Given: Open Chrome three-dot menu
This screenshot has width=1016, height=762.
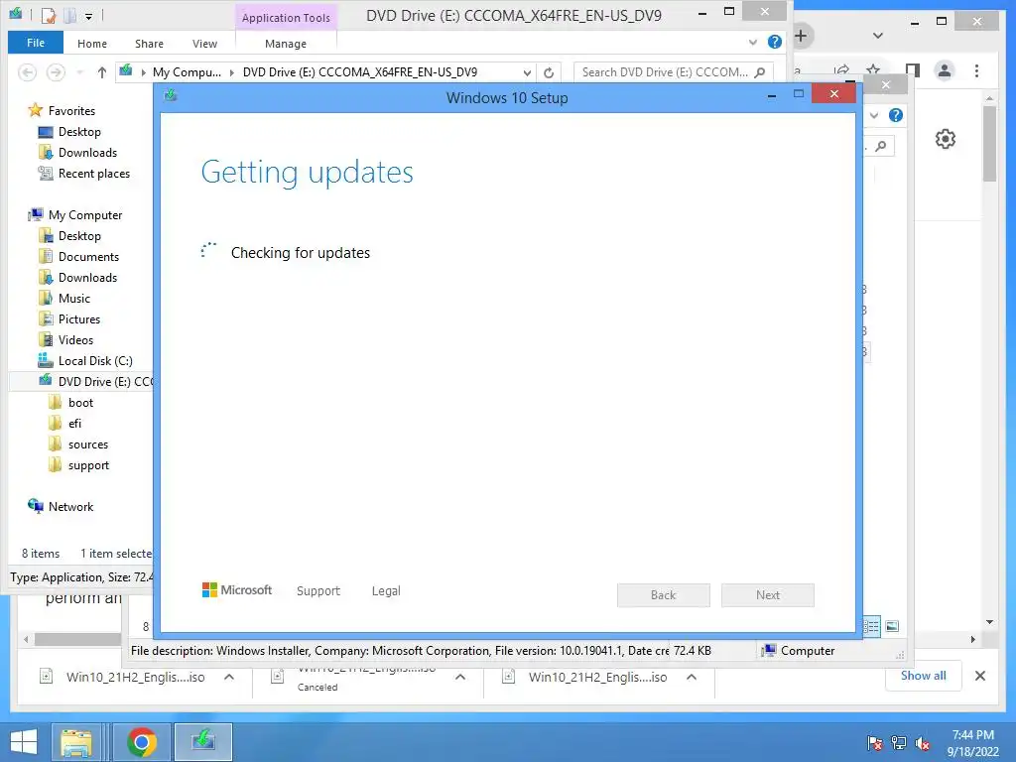Looking at the screenshot, I should tap(976, 70).
